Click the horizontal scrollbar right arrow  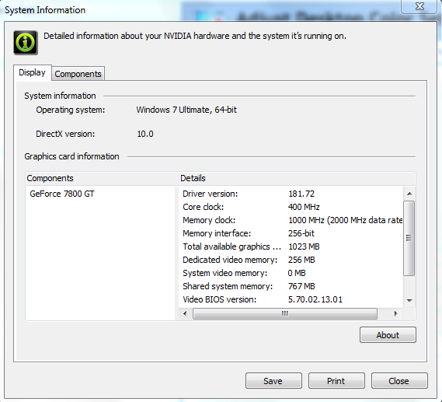point(395,313)
